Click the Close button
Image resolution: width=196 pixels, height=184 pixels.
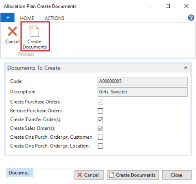coord(177,175)
